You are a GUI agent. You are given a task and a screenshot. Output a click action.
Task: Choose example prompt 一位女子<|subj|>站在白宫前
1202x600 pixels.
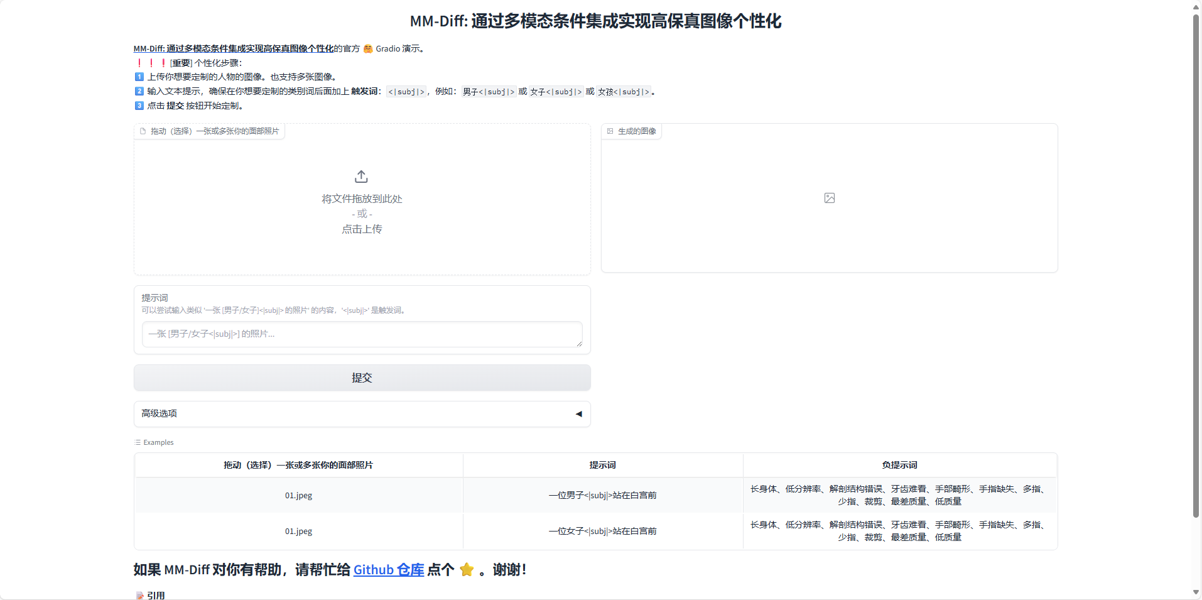[x=603, y=532]
